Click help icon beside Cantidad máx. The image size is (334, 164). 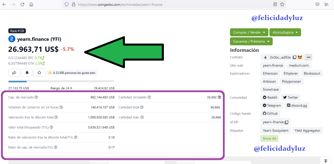tap(142, 117)
